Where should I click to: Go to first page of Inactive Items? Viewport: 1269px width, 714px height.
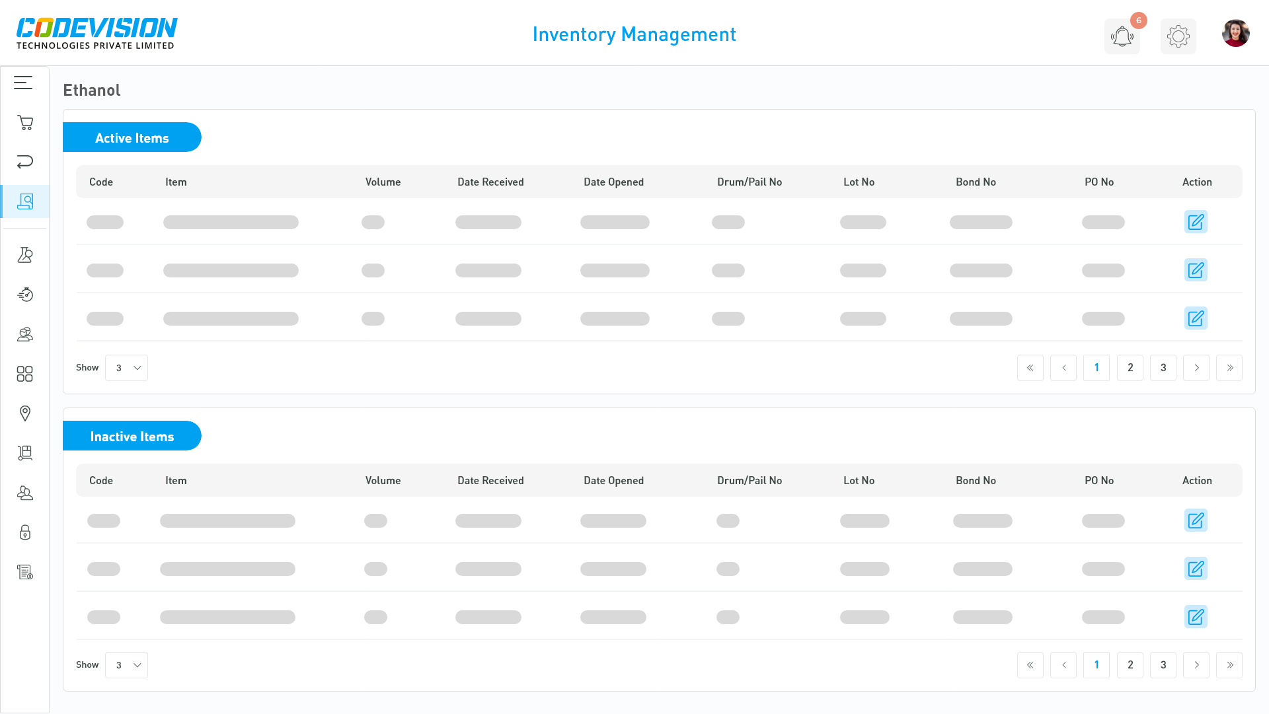[x=1030, y=665]
